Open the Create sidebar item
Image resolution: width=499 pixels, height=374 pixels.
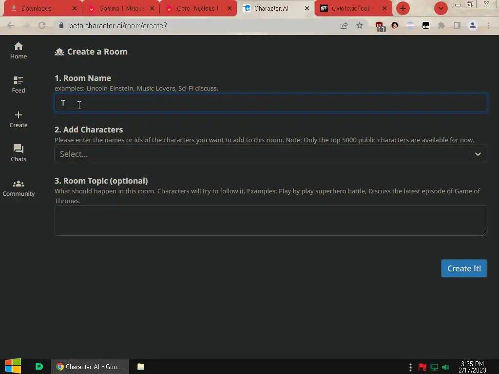click(x=19, y=119)
